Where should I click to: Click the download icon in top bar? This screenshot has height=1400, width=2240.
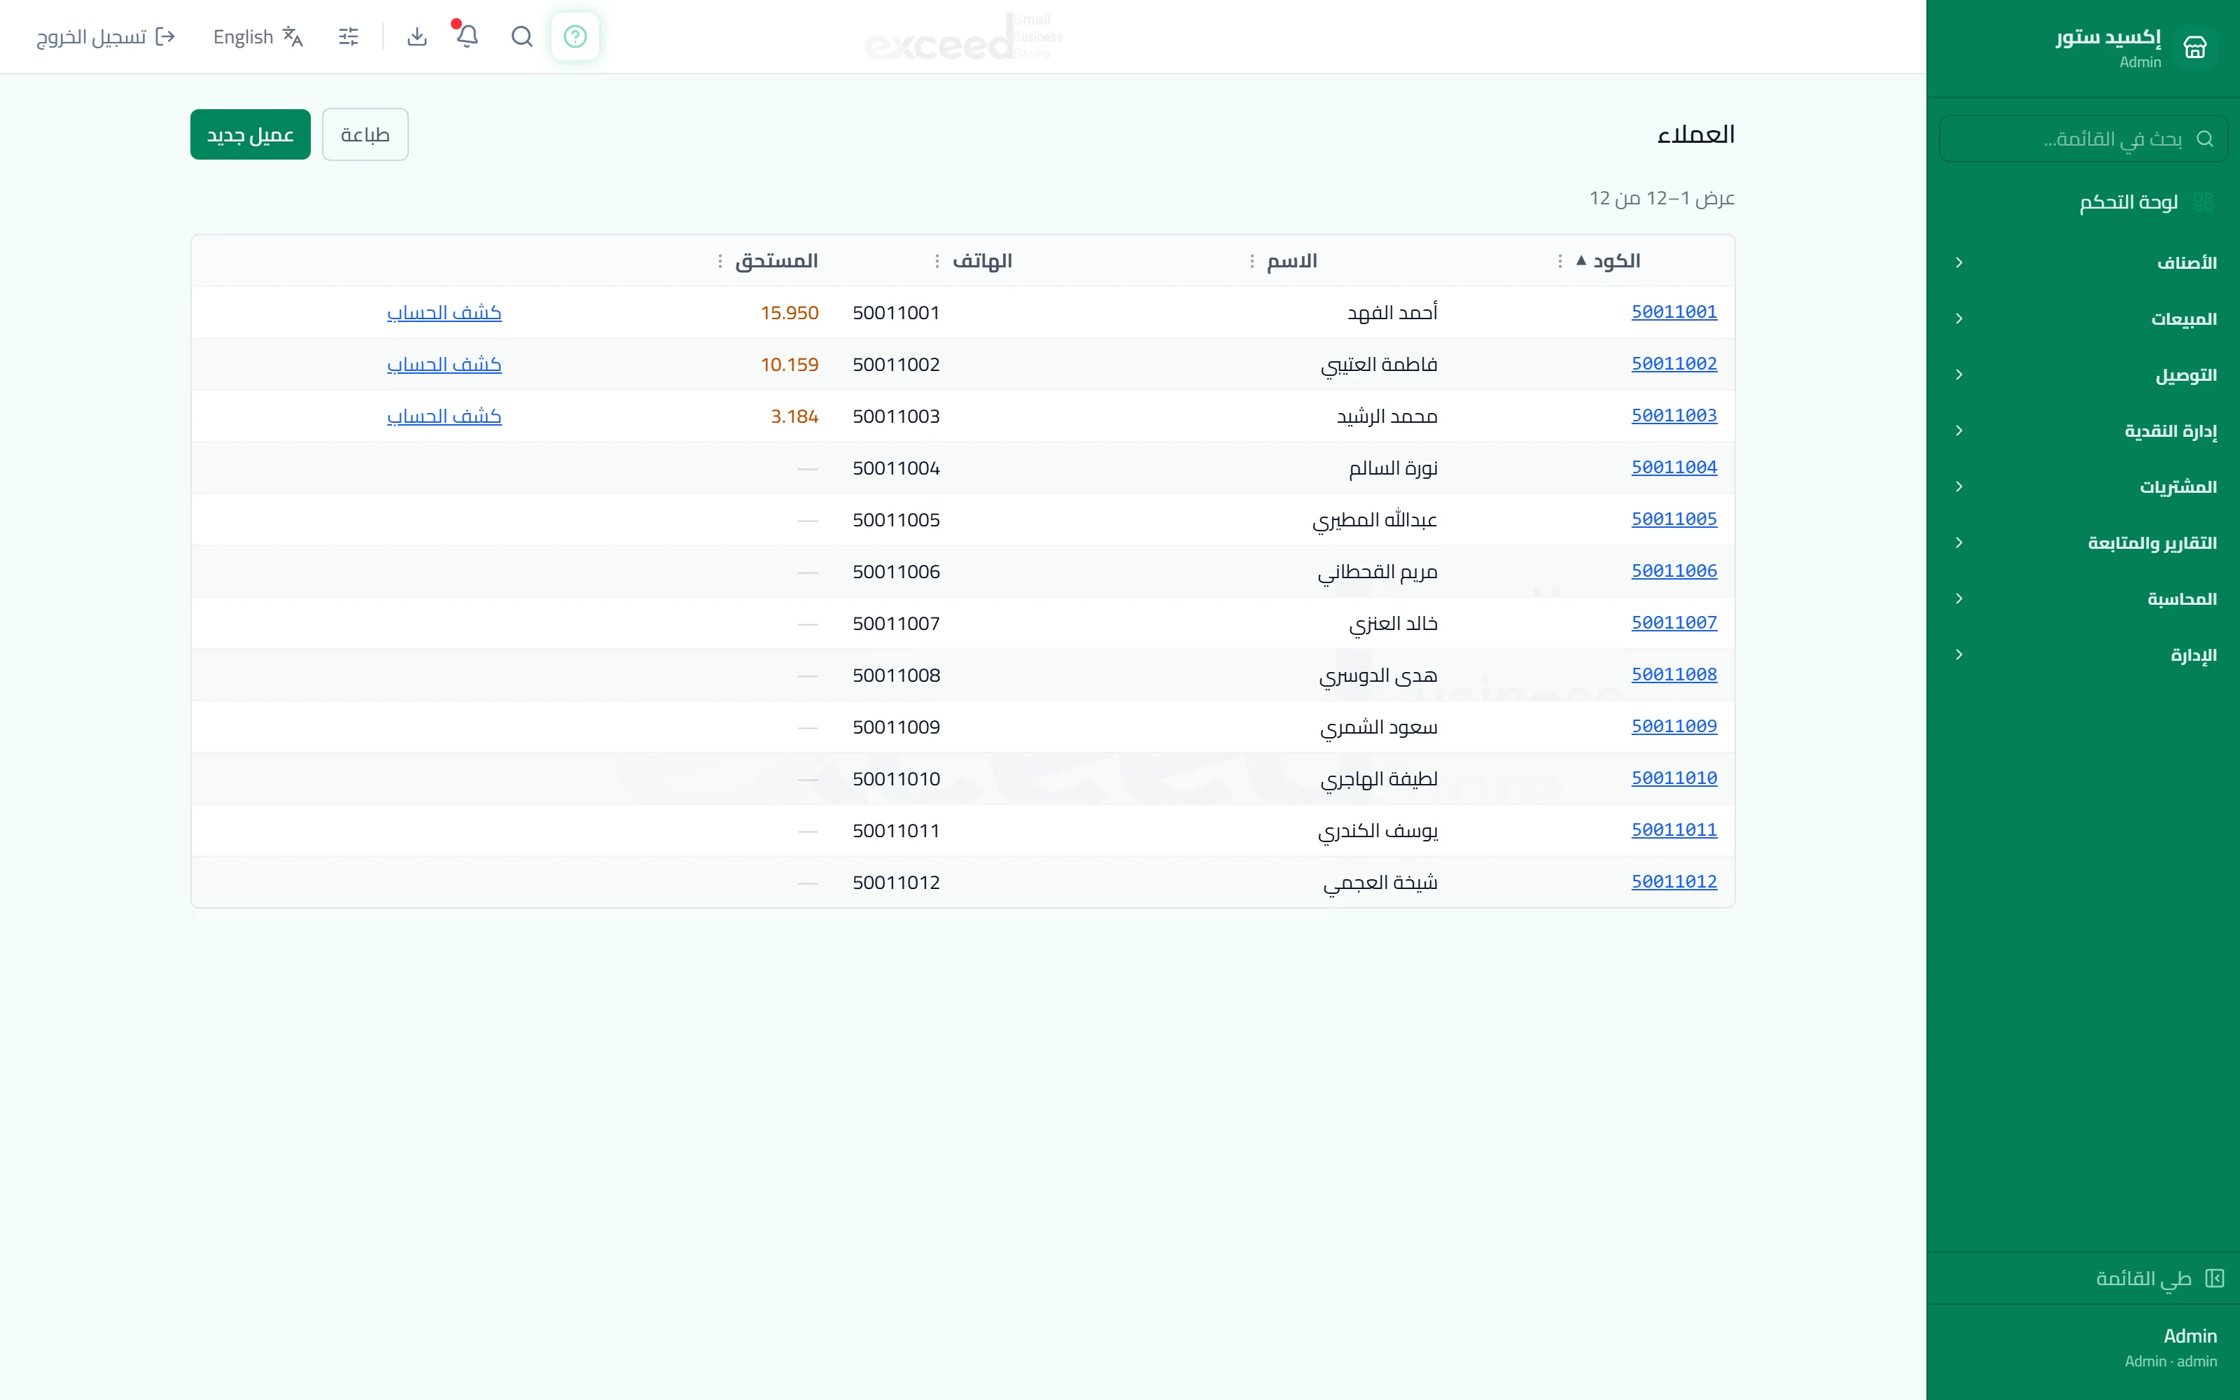(x=417, y=36)
